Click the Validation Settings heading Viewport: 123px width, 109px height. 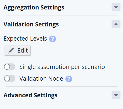point(31,24)
